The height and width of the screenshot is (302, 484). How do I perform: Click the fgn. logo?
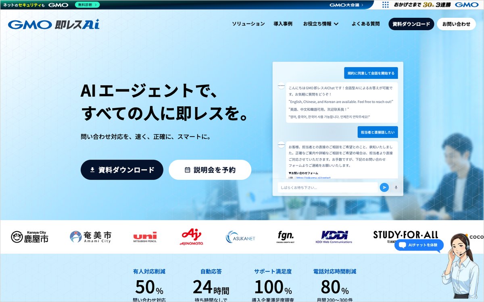(x=286, y=237)
